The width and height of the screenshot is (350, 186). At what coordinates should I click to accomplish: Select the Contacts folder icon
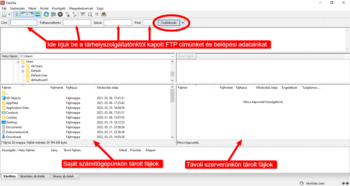4,113
